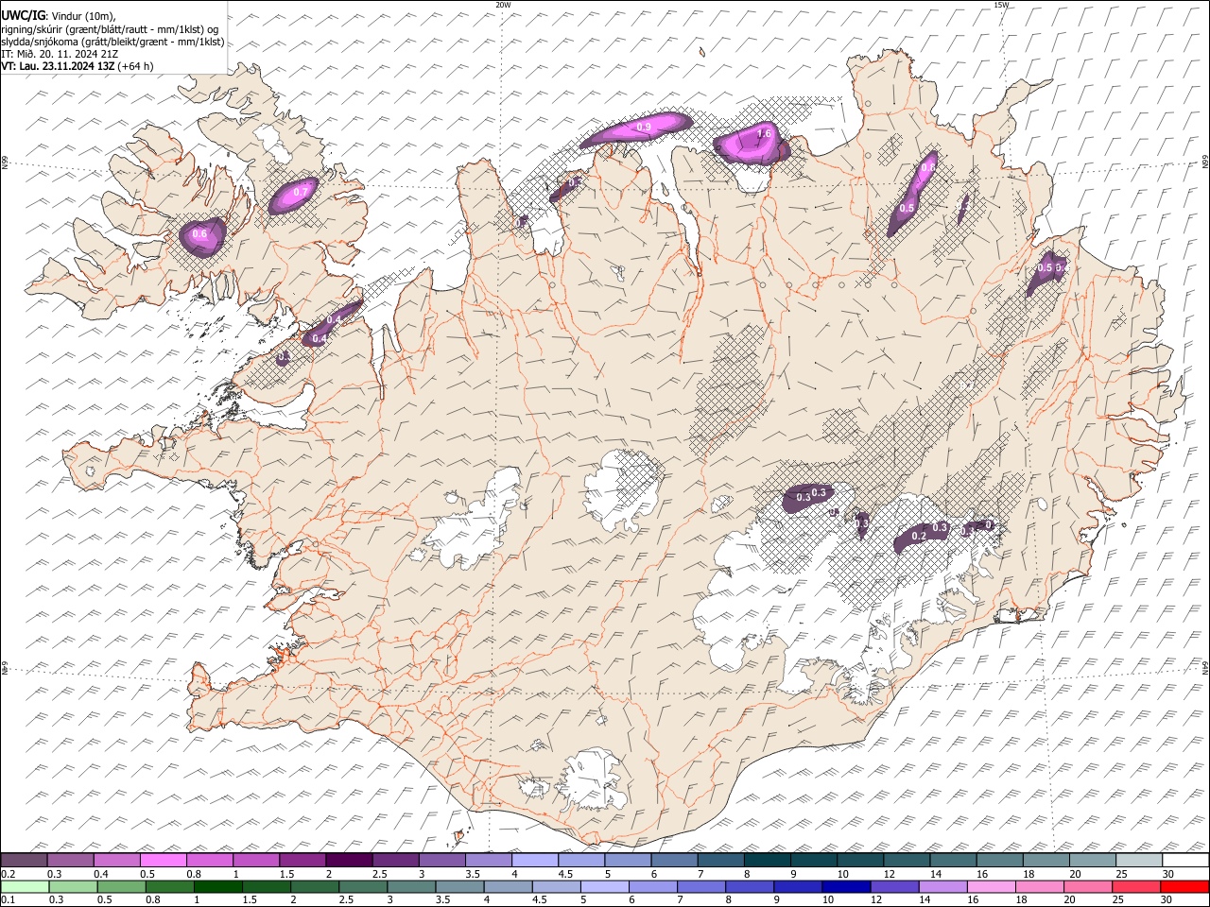
Task: Click the pink bottom swatch between 16 and 18
Action: coord(991,886)
